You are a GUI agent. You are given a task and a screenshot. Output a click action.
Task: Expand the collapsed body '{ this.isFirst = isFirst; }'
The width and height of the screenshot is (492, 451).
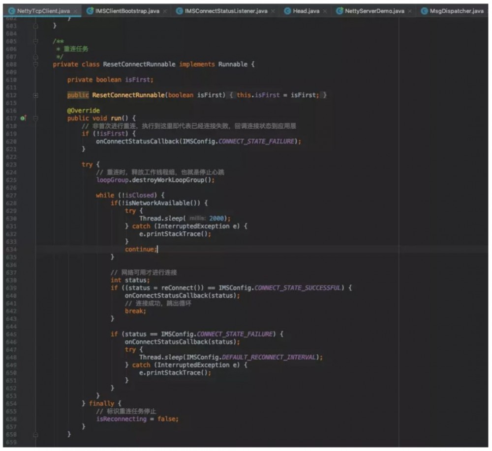(278, 95)
